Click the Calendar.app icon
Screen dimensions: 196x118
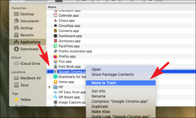pos(55,16)
